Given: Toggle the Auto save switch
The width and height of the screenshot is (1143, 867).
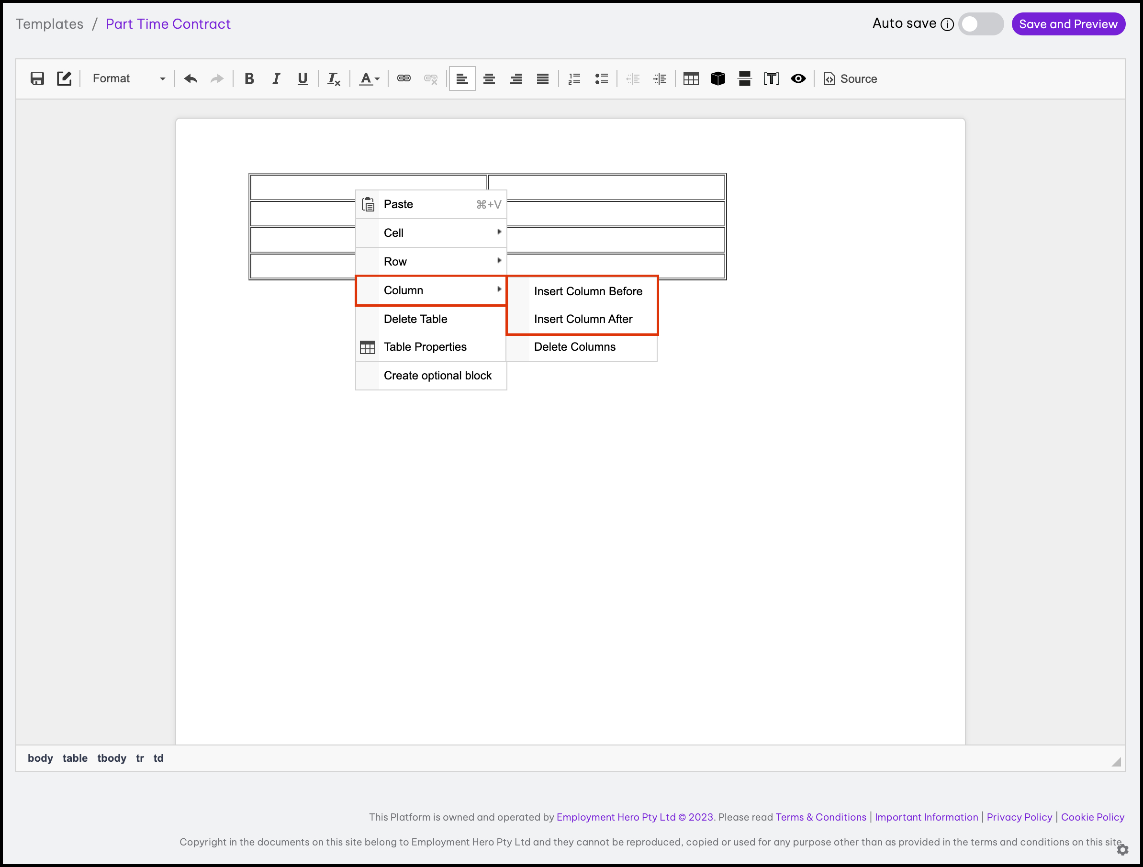Looking at the screenshot, I should (980, 24).
